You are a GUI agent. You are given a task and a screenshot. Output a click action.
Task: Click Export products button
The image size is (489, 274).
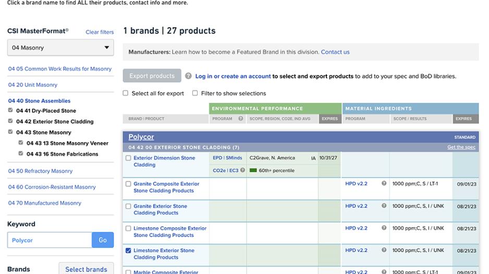pyautogui.click(x=152, y=75)
